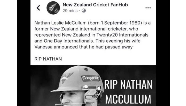Click the sponsor logo on the helmet
The width and height of the screenshot is (186, 106).
90,78
